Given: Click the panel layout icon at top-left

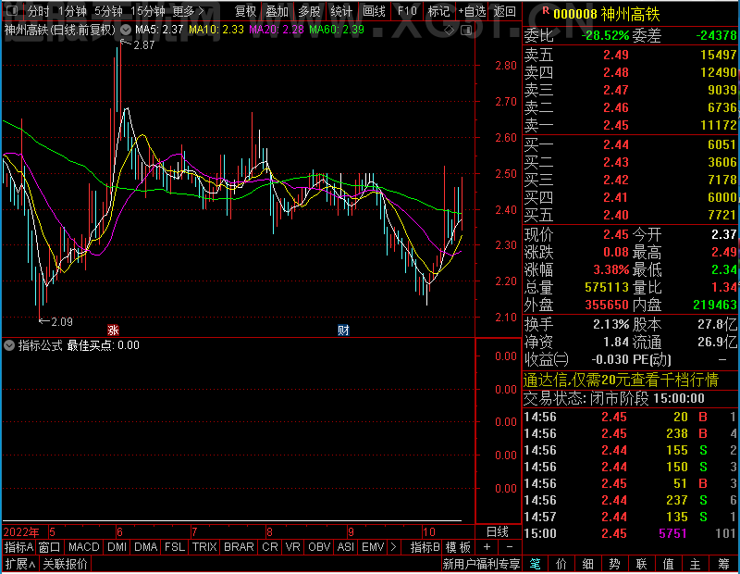Looking at the screenshot, I should pos(12,10).
